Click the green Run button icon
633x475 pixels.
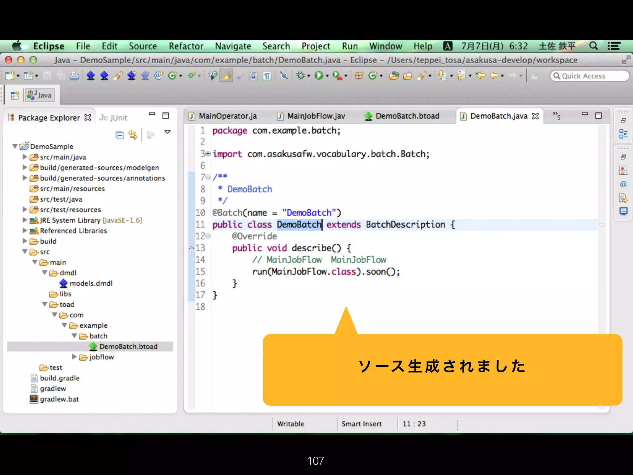319,76
